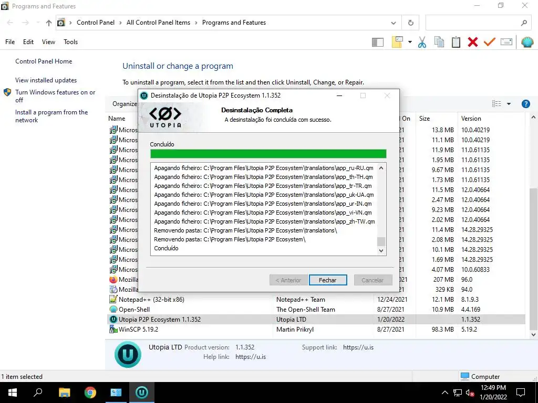This screenshot has height=403, width=538.
Task: Click the Utopia uninstaller taskbar icon
Action: tap(142, 393)
